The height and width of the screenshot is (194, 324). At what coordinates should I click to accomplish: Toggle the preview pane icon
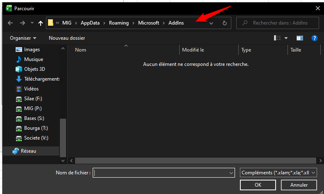(x=300, y=38)
